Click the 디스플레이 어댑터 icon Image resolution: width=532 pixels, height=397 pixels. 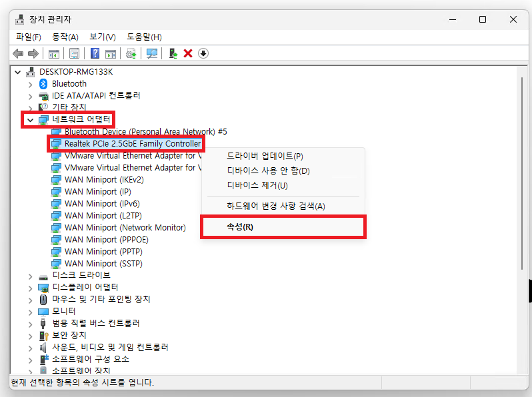43,288
